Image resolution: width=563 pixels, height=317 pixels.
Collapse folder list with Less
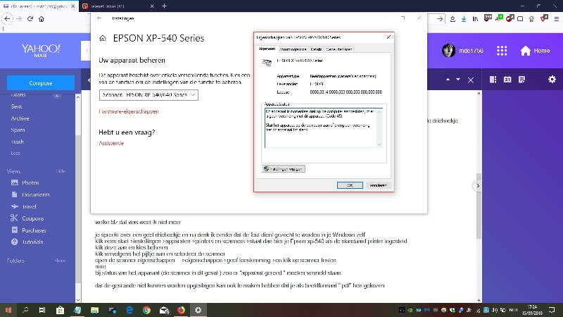point(15,153)
